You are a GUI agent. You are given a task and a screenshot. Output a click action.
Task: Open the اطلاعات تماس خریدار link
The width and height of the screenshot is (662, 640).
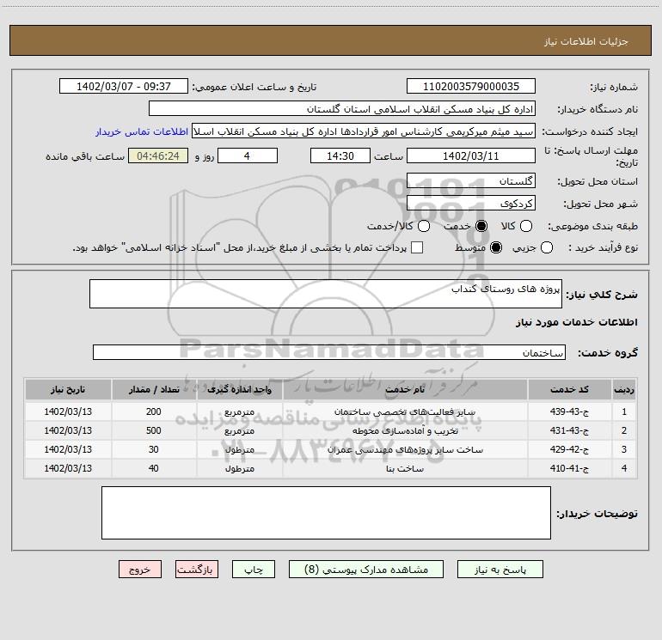[142, 131]
